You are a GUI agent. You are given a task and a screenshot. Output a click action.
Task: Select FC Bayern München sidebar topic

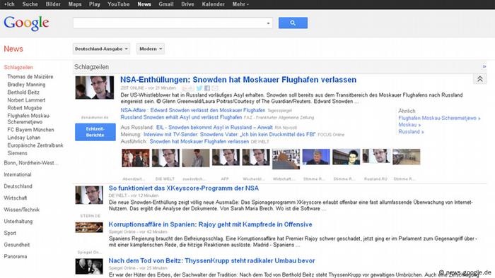click(x=30, y=130)
